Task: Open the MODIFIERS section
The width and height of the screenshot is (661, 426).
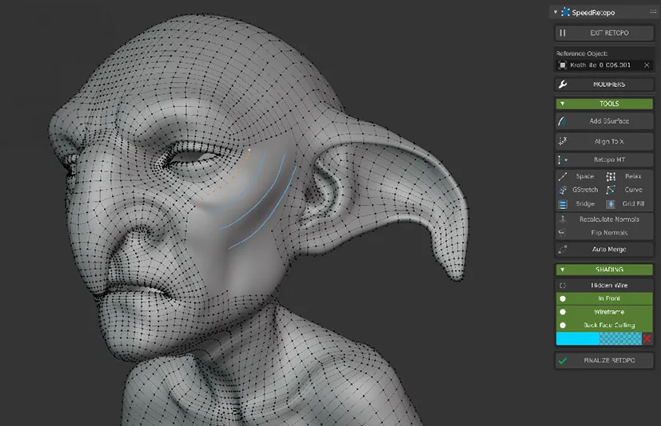Action: pyautogui.click(x=604, y=85)
